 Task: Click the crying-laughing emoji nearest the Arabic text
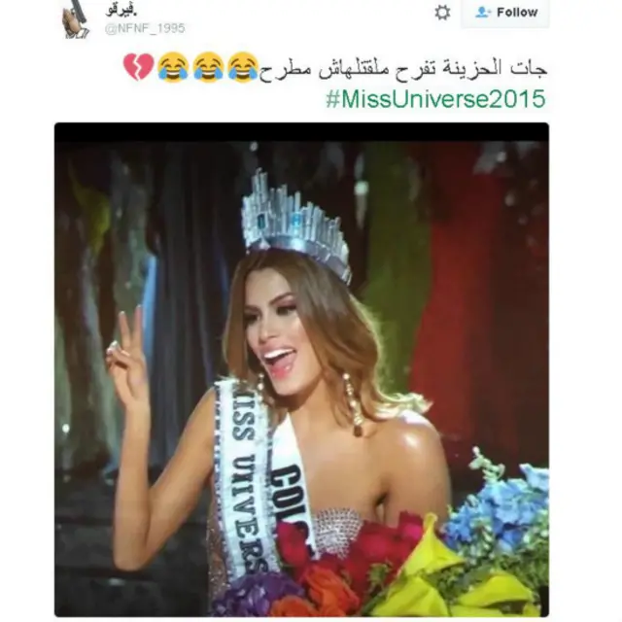pos(243,67)
